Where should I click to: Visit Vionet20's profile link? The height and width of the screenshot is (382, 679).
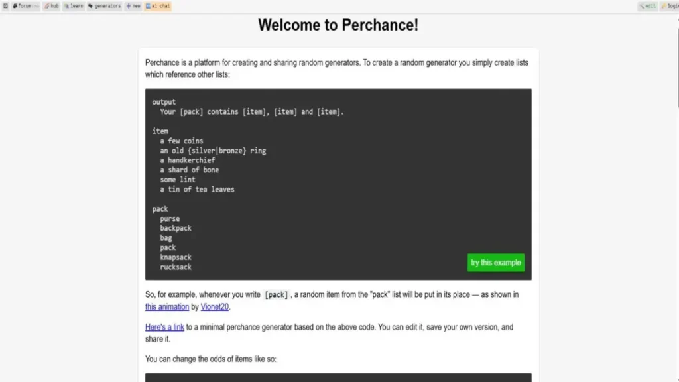(x=214, y=306)
